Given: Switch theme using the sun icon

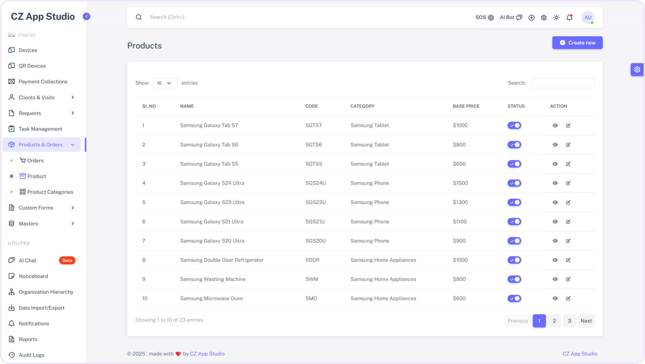Looking at the screenshot, I should tap(556, 17).
